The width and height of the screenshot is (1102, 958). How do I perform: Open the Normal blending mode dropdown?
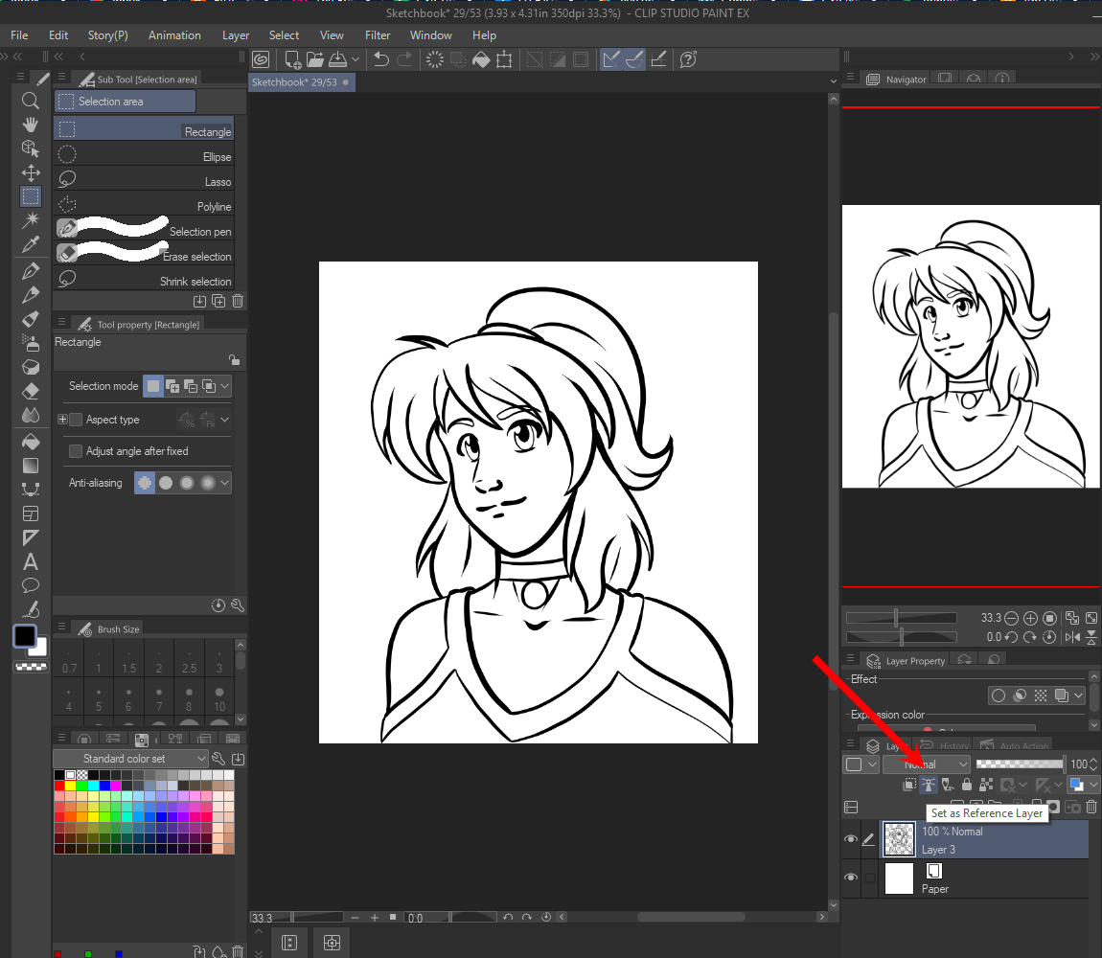coord(927,764)
